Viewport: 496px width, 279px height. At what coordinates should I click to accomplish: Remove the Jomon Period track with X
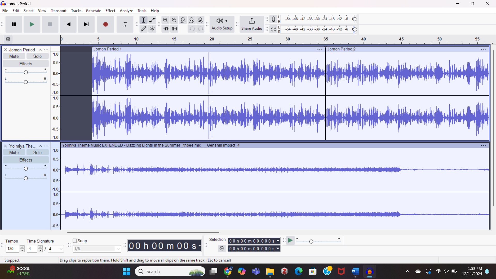(x=5, y=50)
